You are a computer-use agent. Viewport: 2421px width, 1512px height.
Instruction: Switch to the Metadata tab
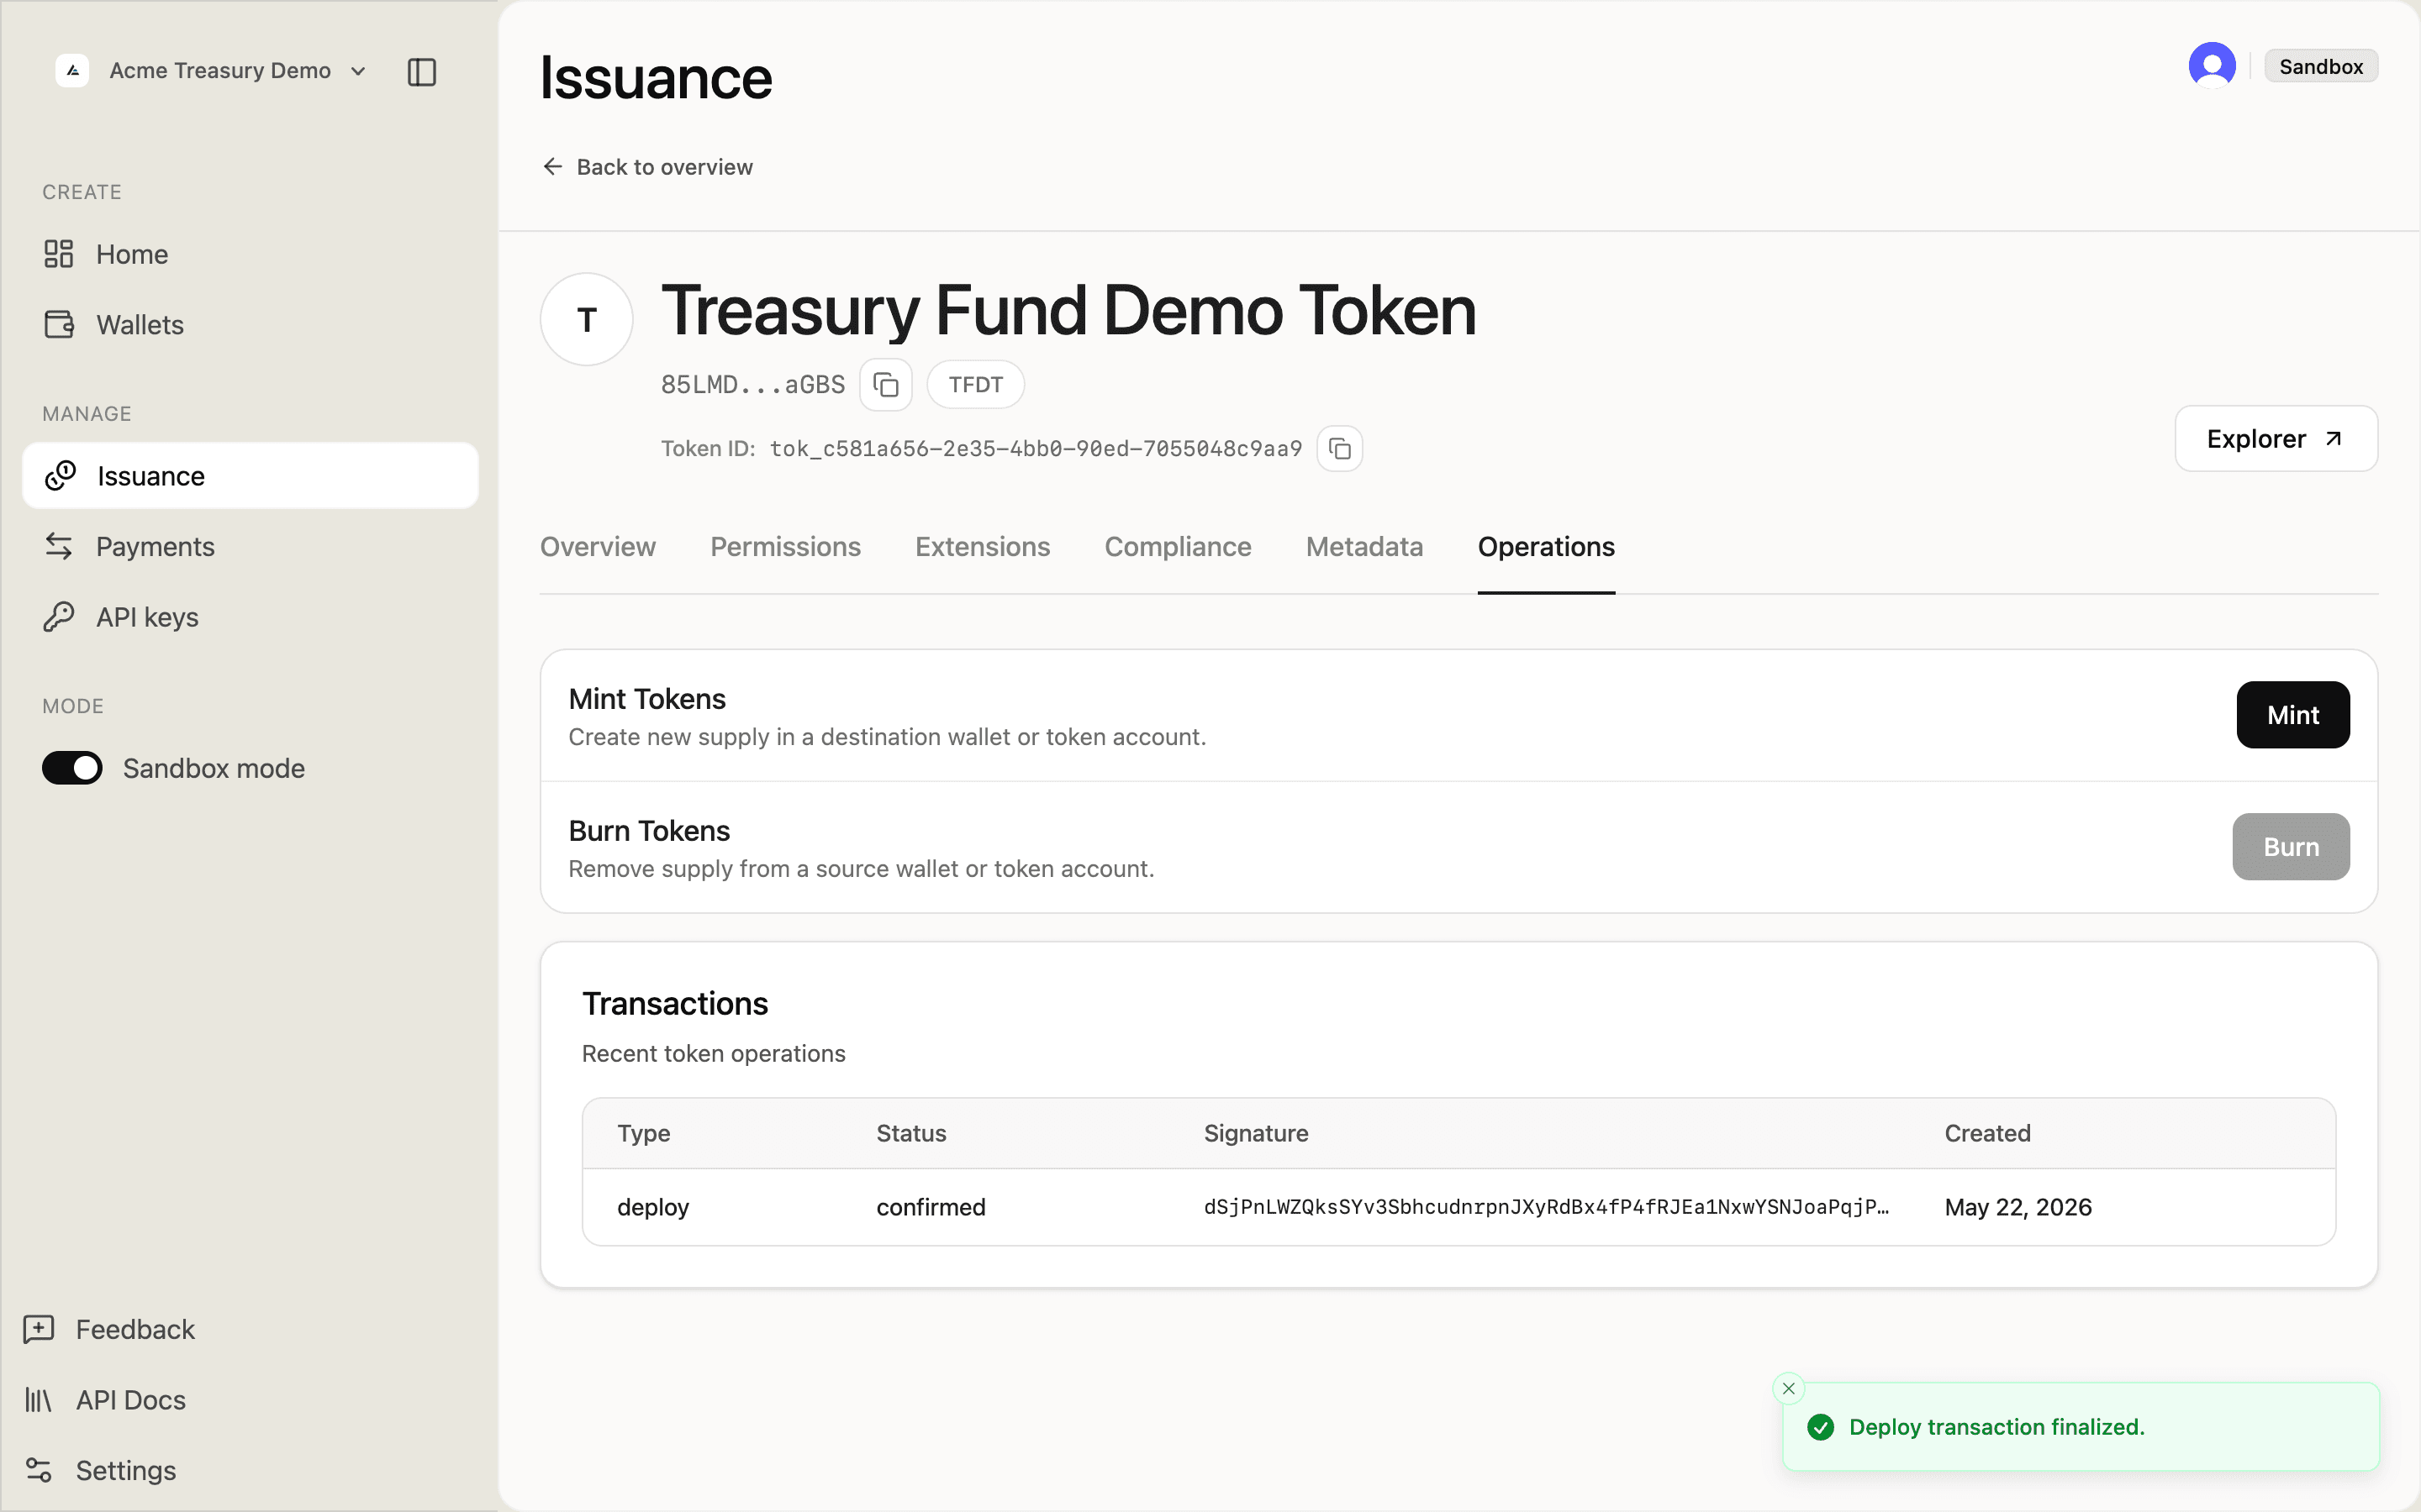point(1364,547)
